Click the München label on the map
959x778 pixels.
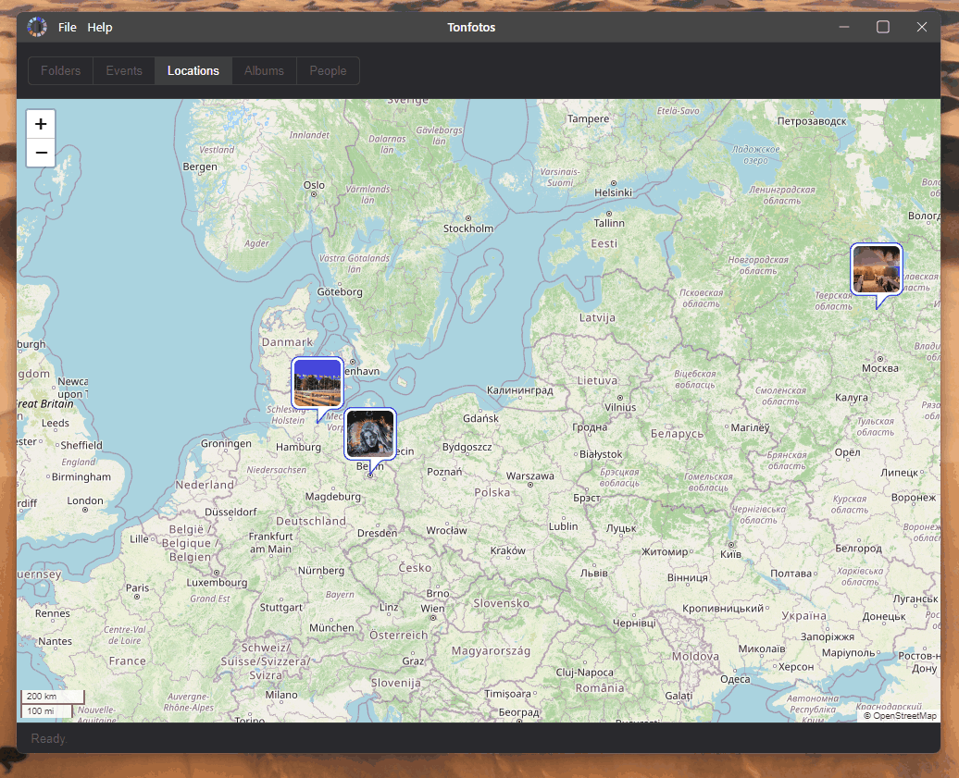(331, 627)
